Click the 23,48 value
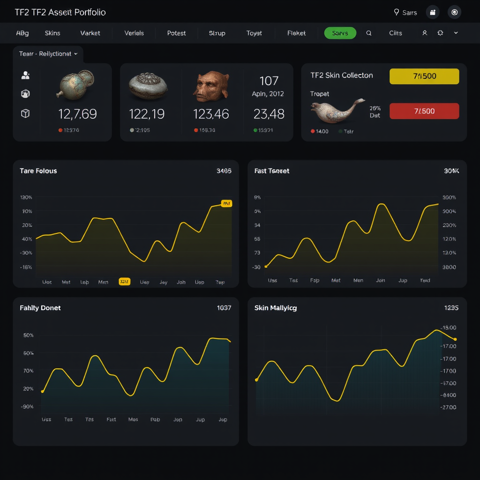 pyautogui.click(x=269, y=114)
